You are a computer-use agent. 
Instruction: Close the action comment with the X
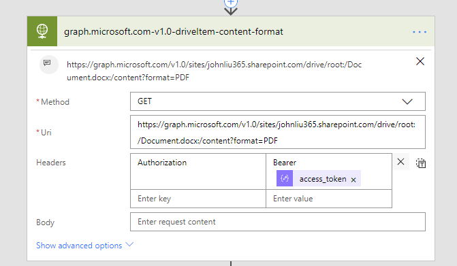[420, 61]
